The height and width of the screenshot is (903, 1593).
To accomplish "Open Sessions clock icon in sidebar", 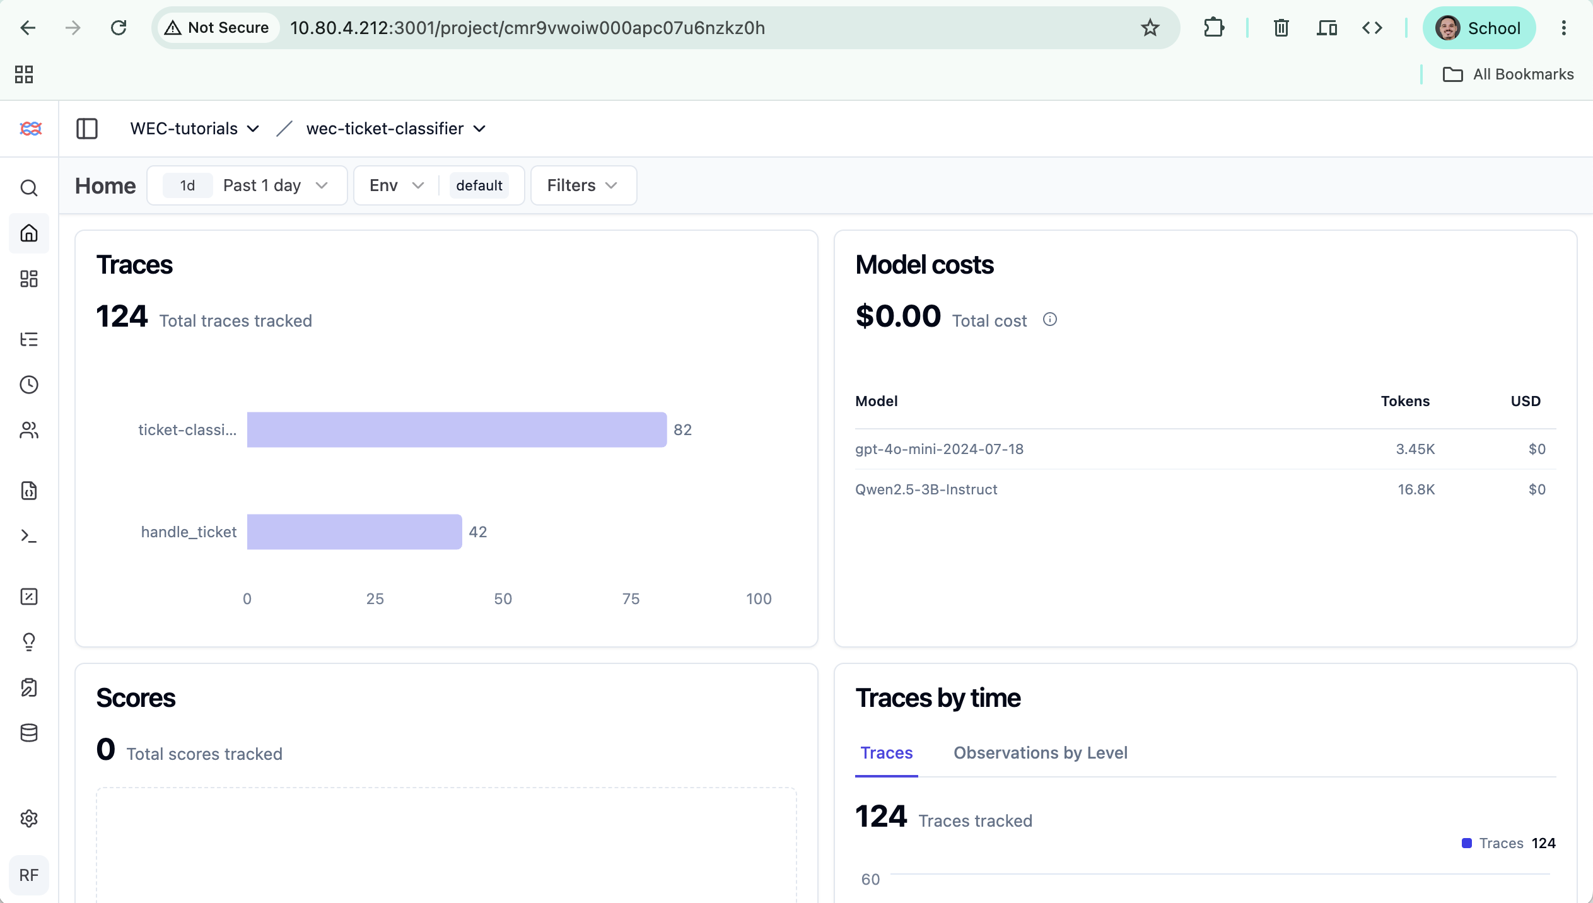I will [29, 385].
